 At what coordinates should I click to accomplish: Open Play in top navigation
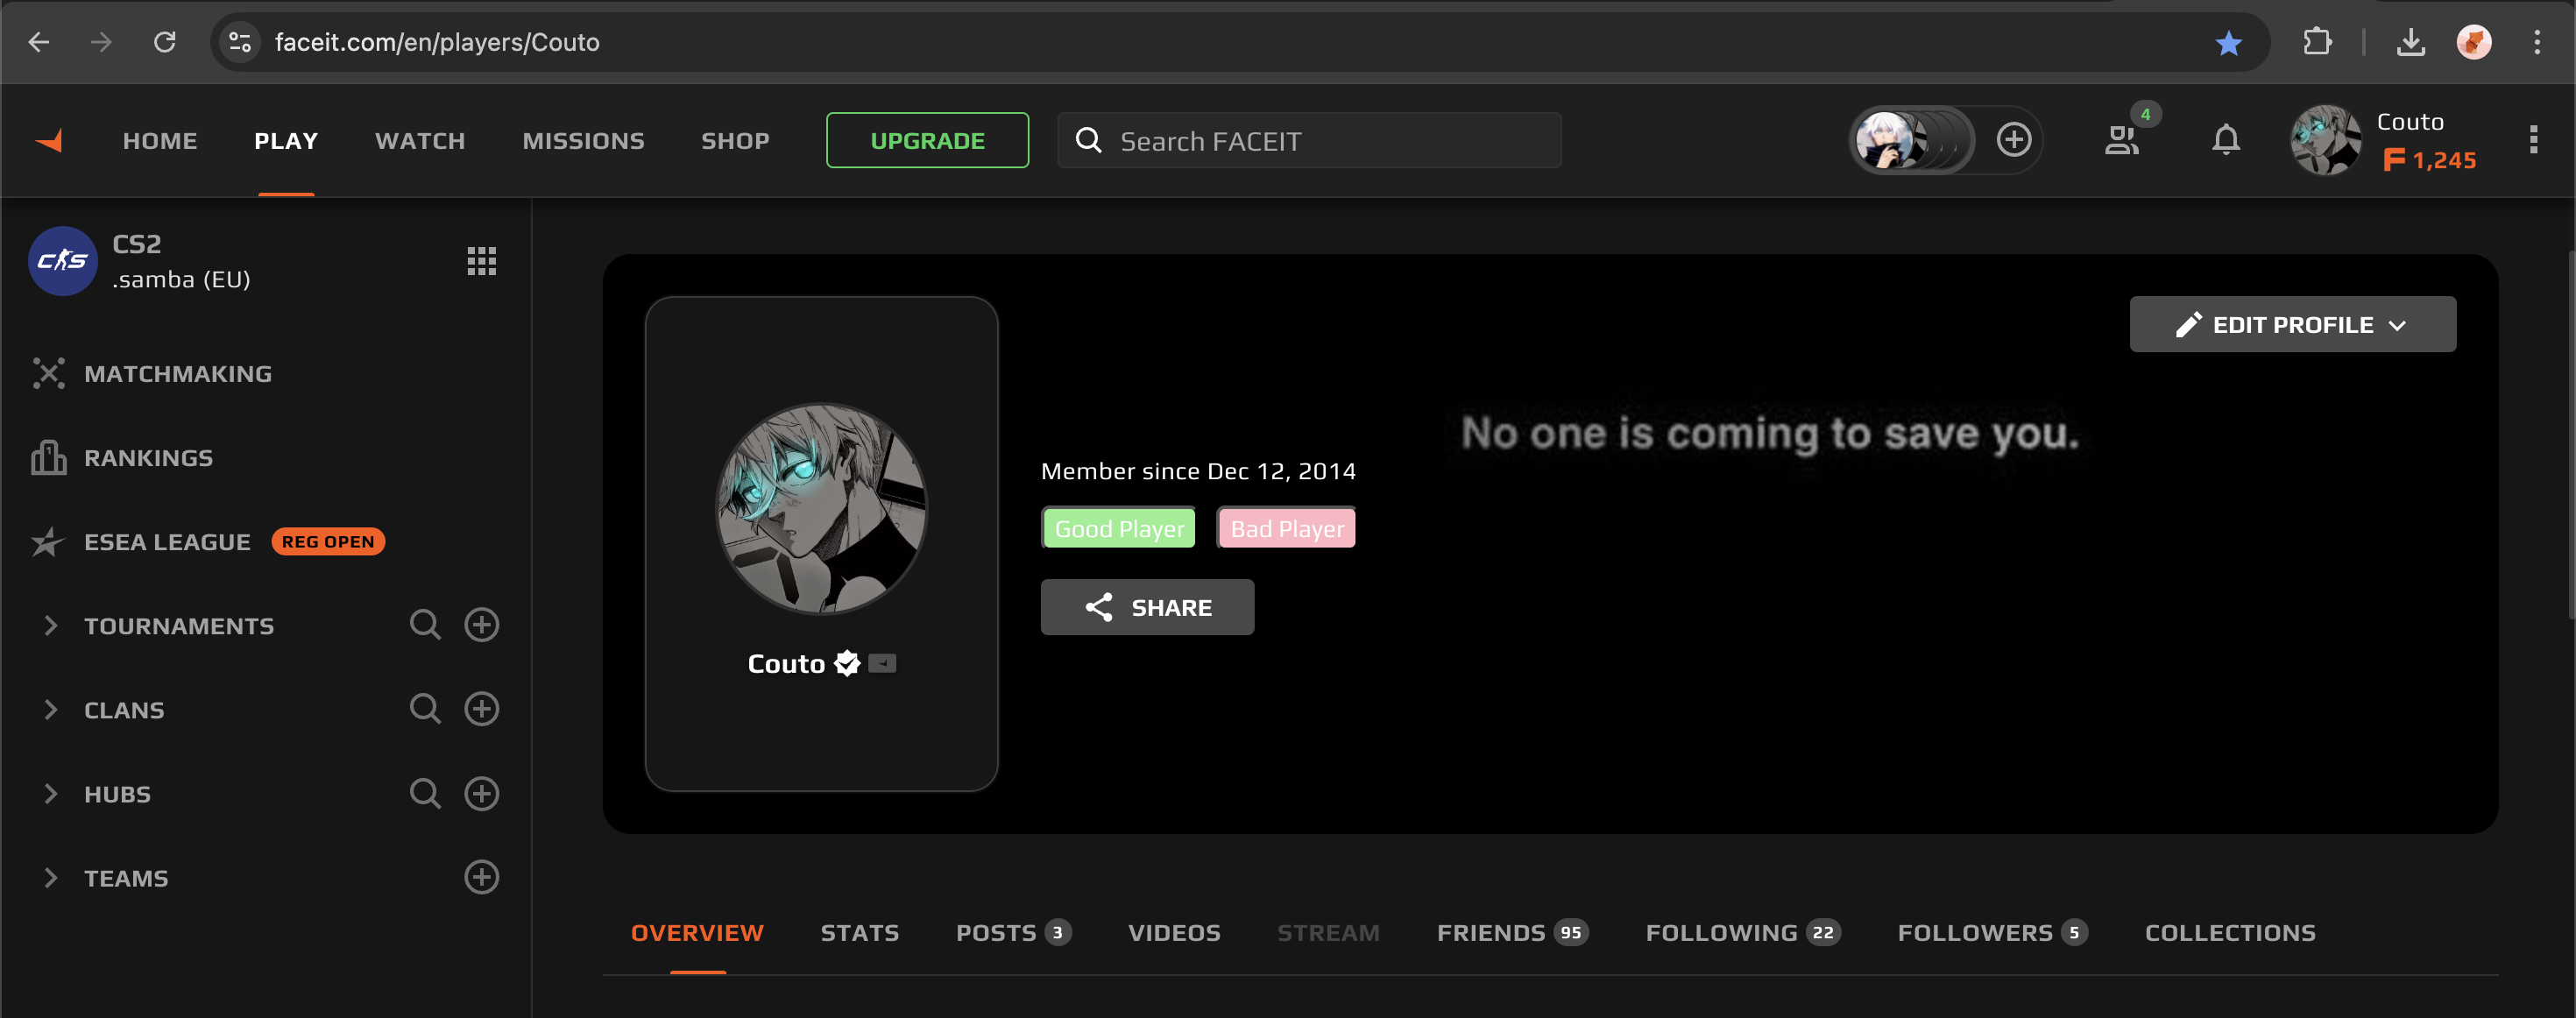click(x=286, y=141)
